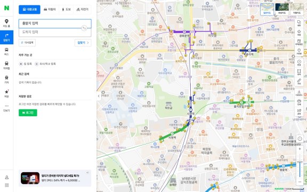Open the advertisement banner at panel bottom
This screenshot has width=307, height=192.
55,178
